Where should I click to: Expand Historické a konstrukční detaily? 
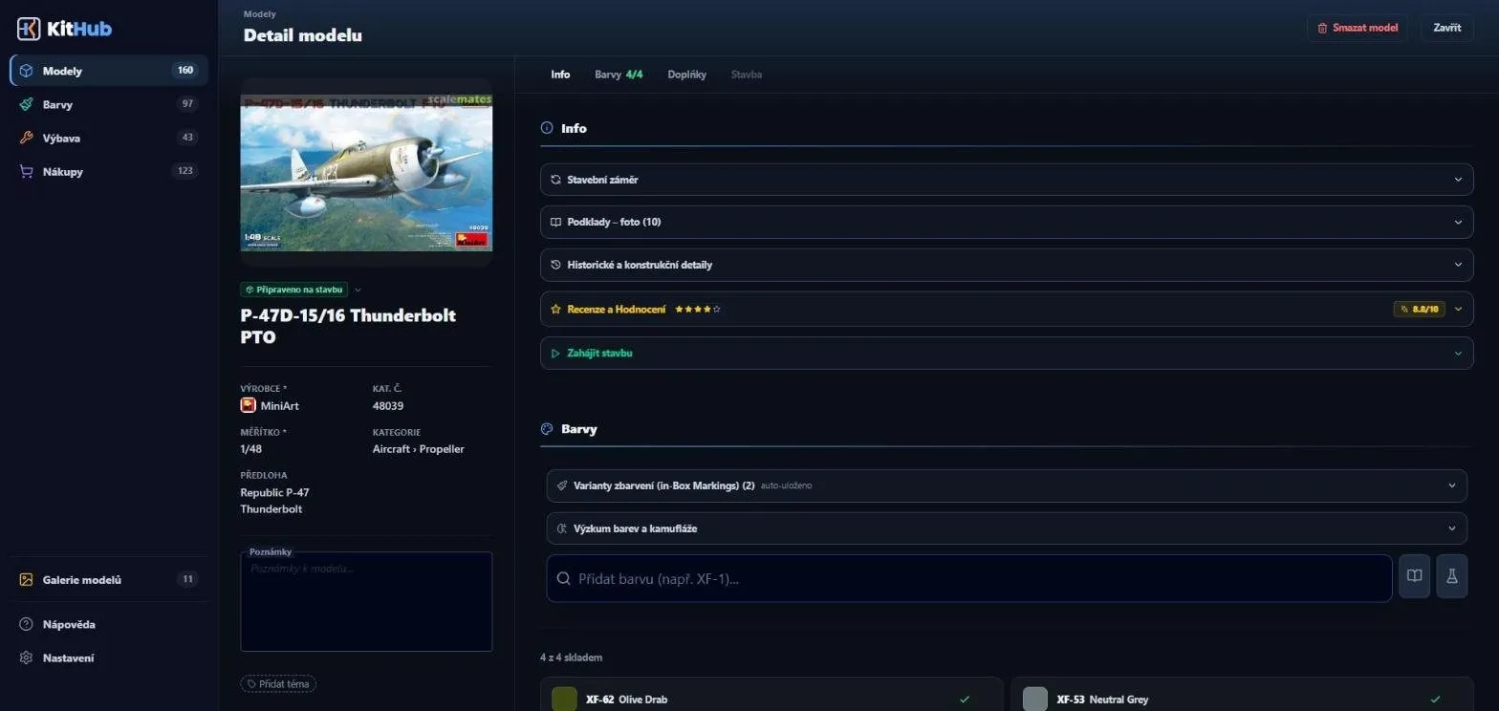tap(1007, 265)
